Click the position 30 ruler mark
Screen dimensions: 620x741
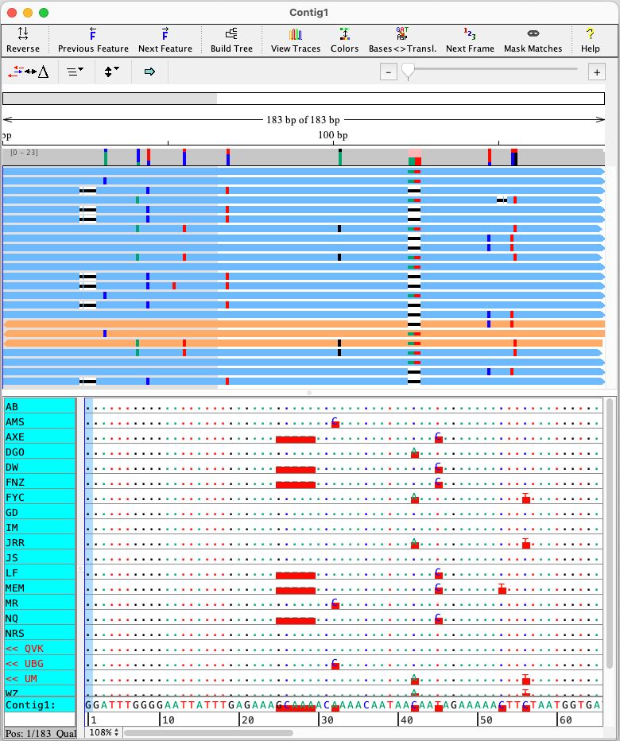pos(327,720)
